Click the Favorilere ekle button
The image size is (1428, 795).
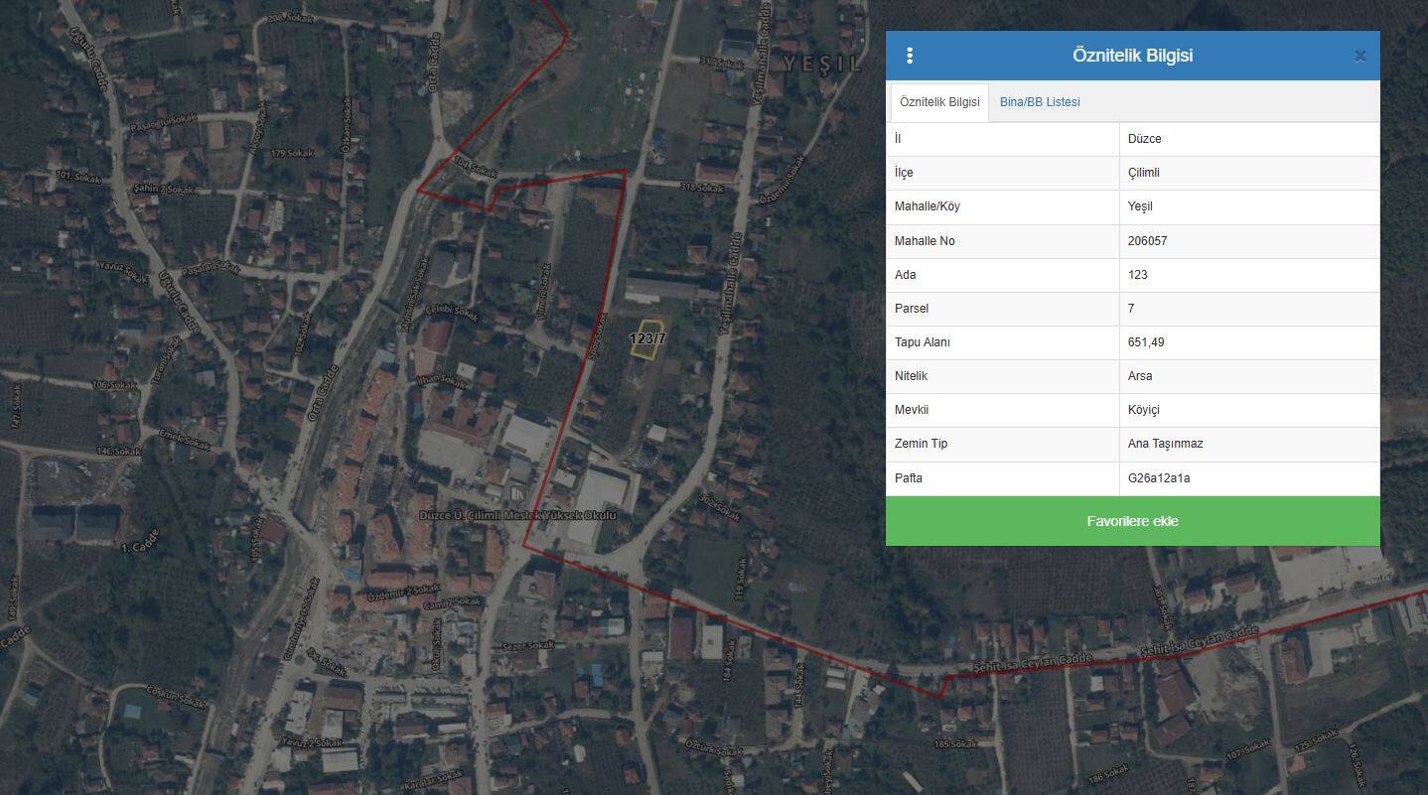click(x=1132, y=521)
